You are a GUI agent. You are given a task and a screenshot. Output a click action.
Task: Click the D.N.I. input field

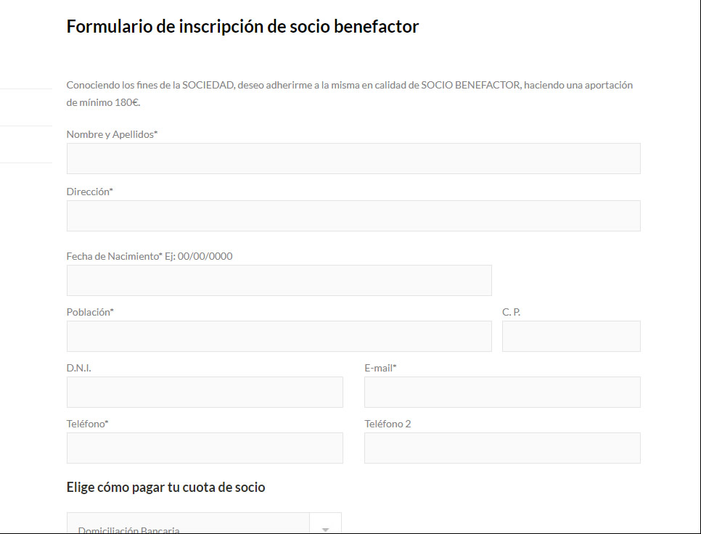205,392
